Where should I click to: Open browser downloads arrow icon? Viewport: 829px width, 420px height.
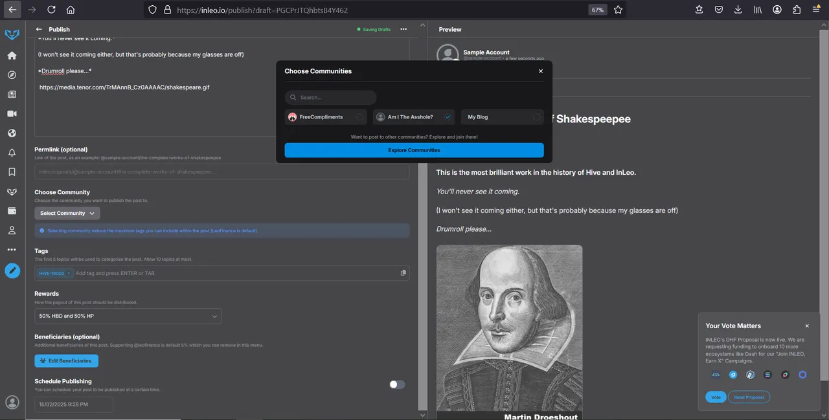[x=738, y=10]
